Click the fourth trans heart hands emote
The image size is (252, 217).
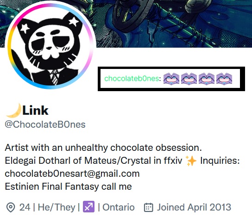point(224,79)
